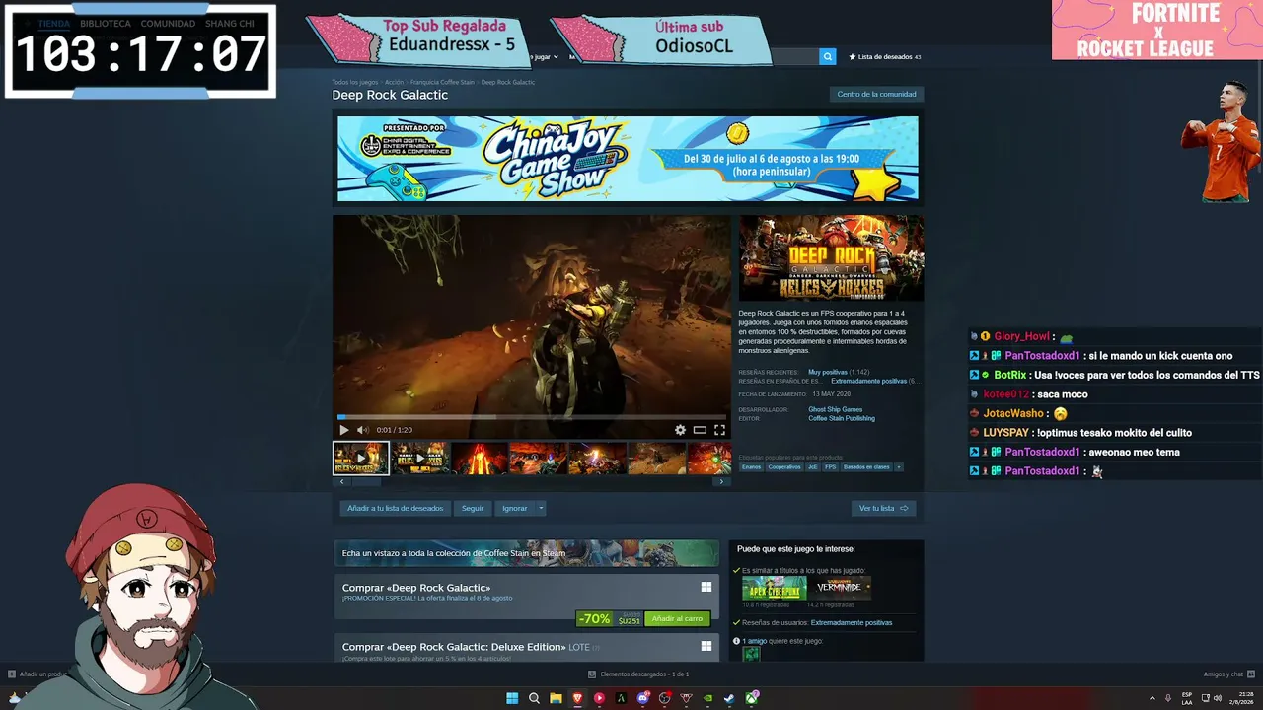Click the game header capsule image
This screenshot has width=1263, height=710.
832,258
